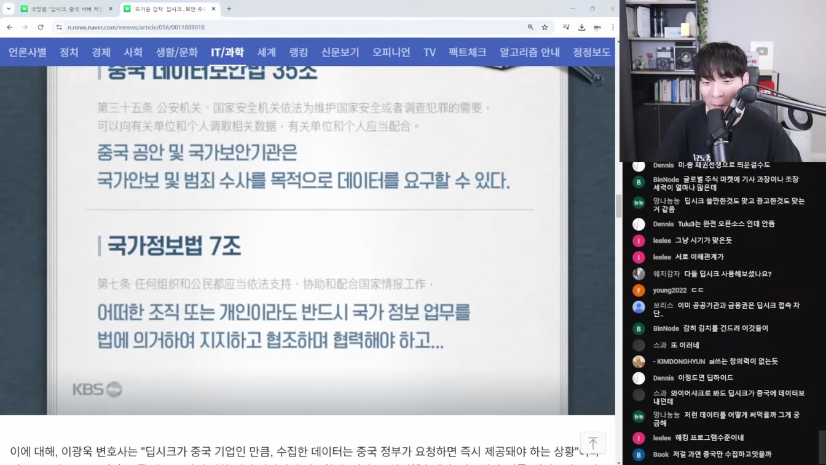Open the 생활/문화 section
Viewport: 826px width, 465px height.
(x=176, y=52)
